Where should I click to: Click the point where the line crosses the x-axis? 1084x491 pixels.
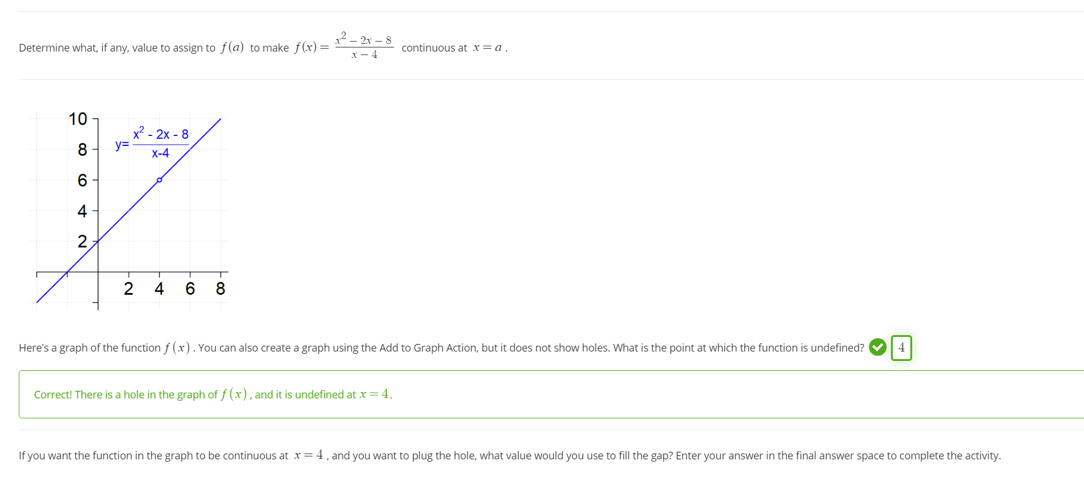pos(67,272)
